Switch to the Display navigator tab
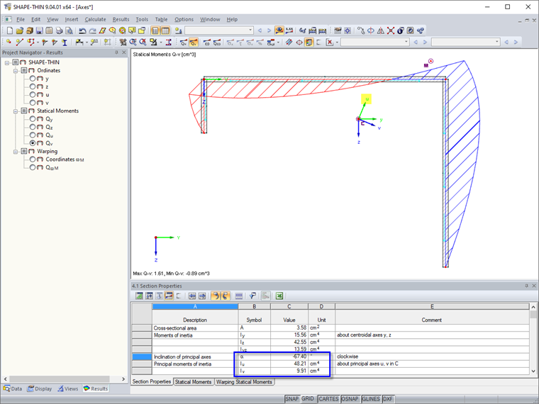The width and height of the screenshot is (539, 404). click(x=40, y=388)
